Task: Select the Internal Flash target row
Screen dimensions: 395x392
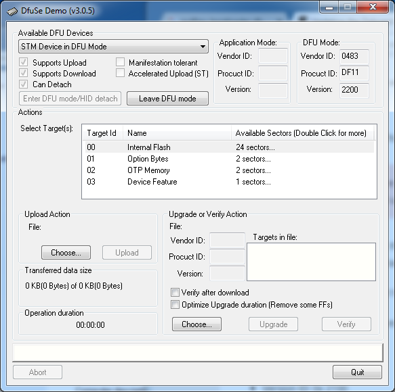Action: click(x=229, y=147)
